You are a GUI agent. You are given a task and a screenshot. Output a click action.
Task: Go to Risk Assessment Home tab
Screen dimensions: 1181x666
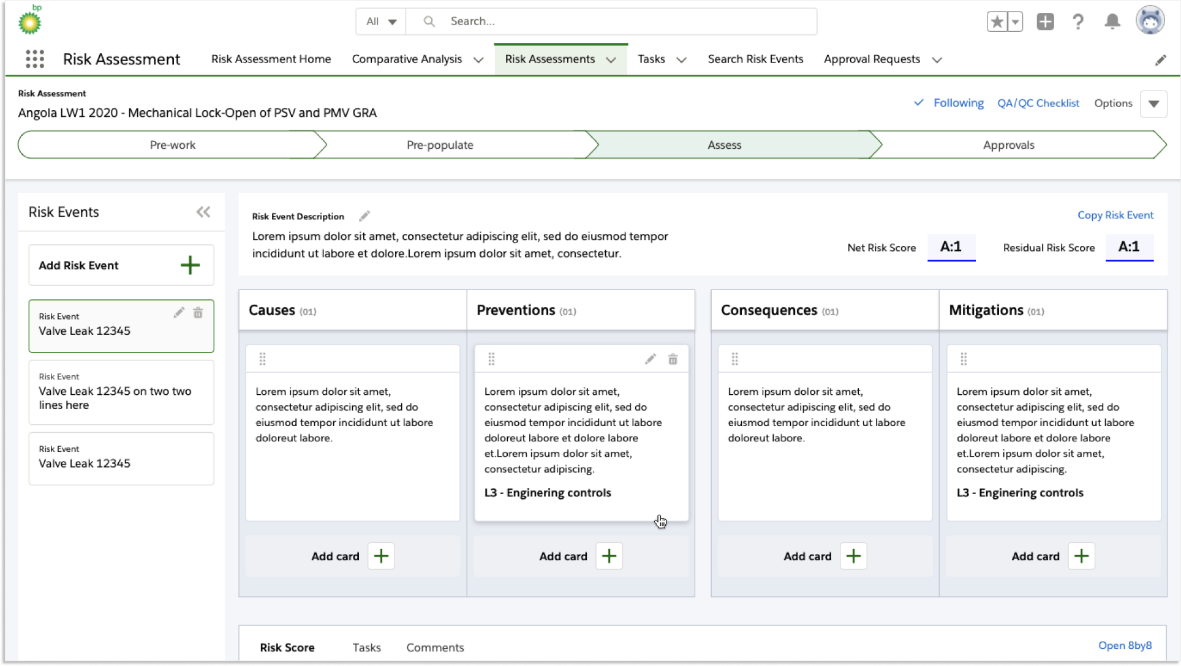(x=271, y=59)
